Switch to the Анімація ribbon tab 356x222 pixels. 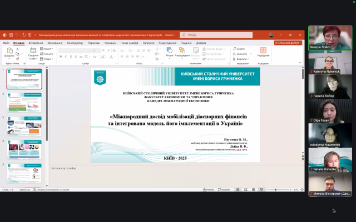tap(110, 43)
